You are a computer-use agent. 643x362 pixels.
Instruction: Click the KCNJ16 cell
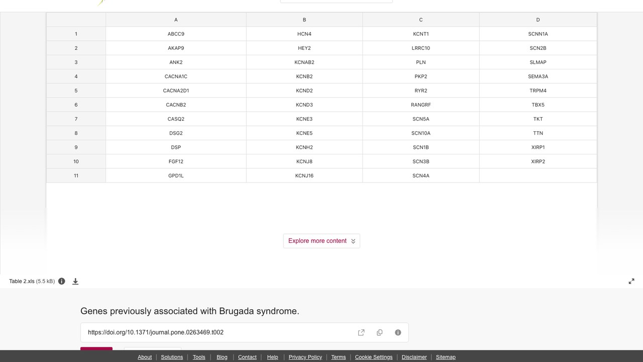pos(304,175)
